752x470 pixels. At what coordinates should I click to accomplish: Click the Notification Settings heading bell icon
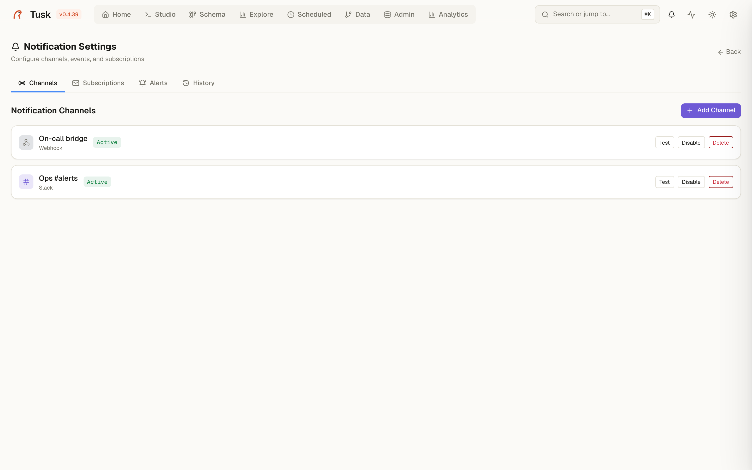tap(16, 47)
